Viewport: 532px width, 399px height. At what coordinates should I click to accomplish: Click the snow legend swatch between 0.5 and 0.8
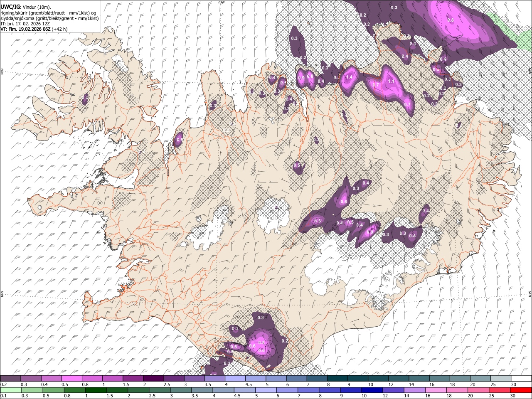click(71, 378)
